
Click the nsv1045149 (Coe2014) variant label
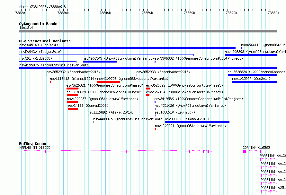click(39, 45)
